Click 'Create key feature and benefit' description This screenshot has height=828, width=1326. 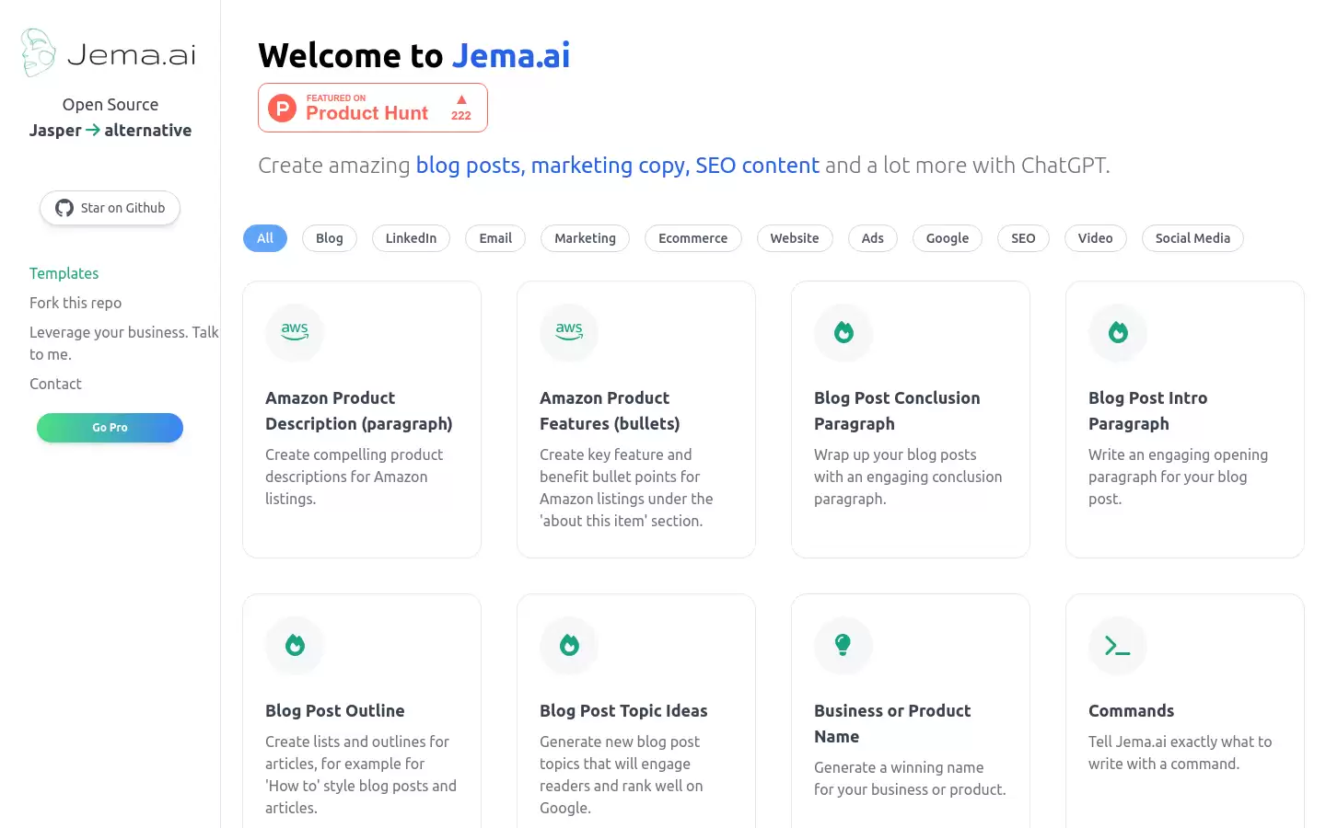(x=626, y=488)
